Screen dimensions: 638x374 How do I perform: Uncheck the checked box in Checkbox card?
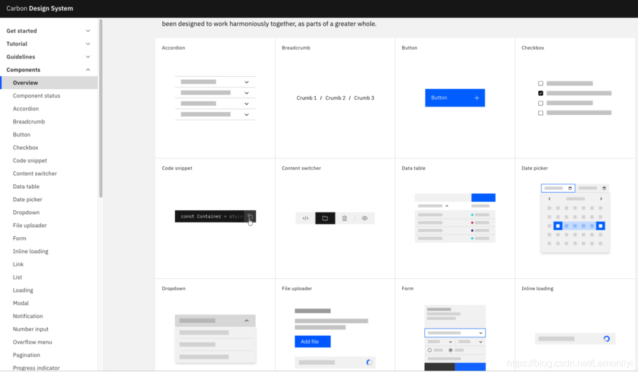pyautogui.click(x=541, y=93)
